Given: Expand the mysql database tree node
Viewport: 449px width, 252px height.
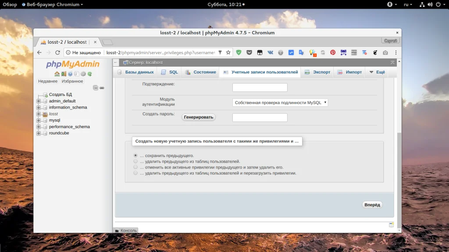Looking at the screenshot, I should (39, 120).
